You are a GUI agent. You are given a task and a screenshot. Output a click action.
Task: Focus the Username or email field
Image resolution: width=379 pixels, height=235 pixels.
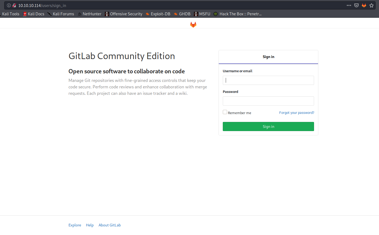click(x=268, y=80)
